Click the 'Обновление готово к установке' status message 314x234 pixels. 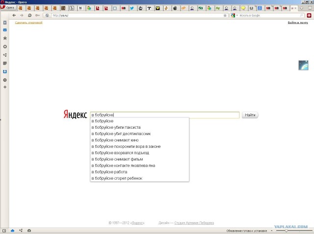[247, 231]
